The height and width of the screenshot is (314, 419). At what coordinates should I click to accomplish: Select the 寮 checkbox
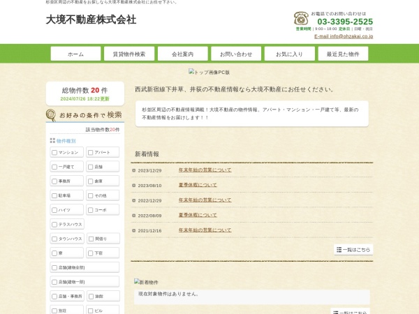click(54, 253)
